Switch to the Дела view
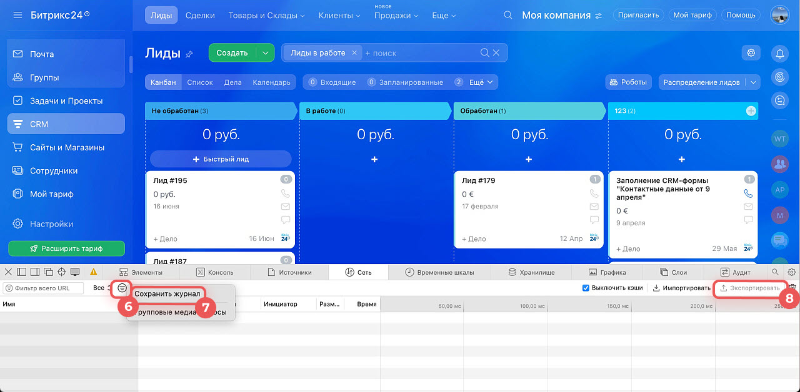The image size is (800, 392). coord(232,82)
